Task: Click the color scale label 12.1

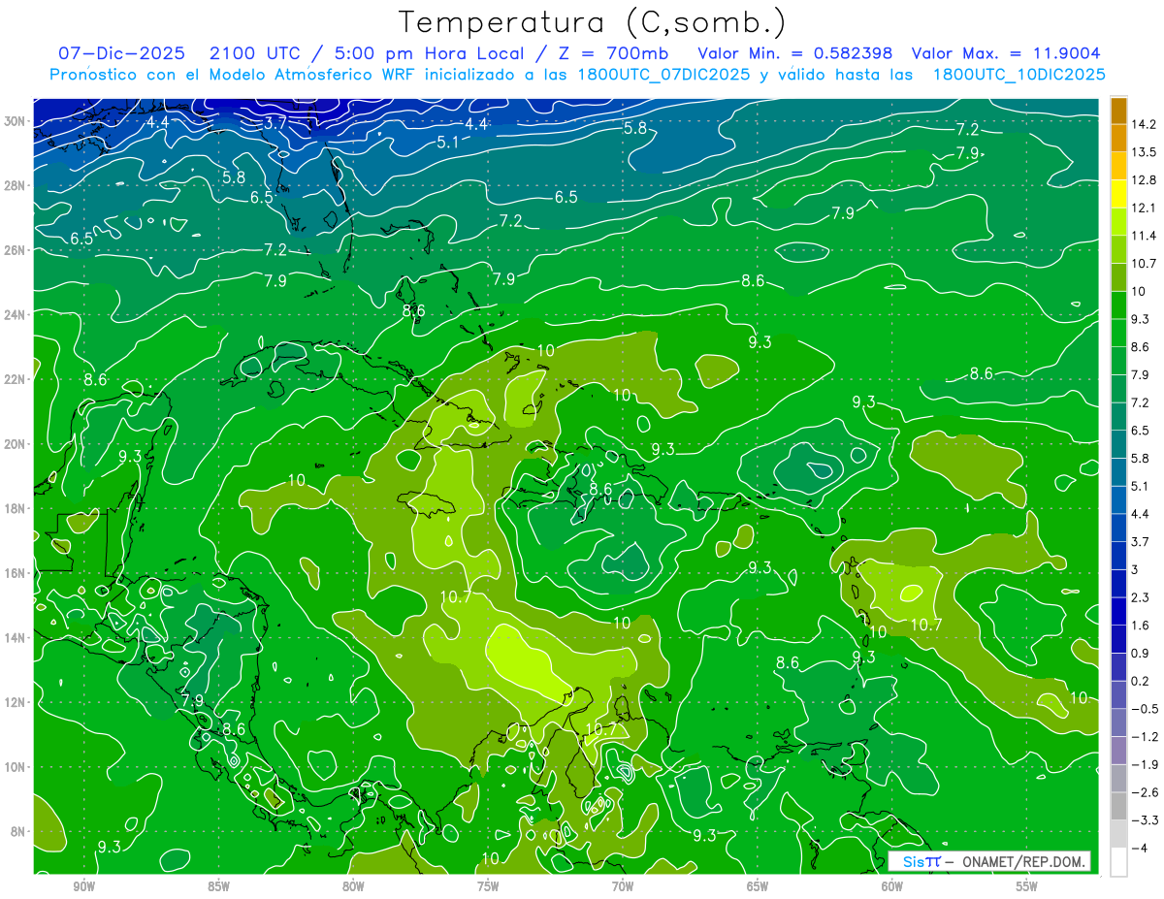Action: pos(1146,208)
